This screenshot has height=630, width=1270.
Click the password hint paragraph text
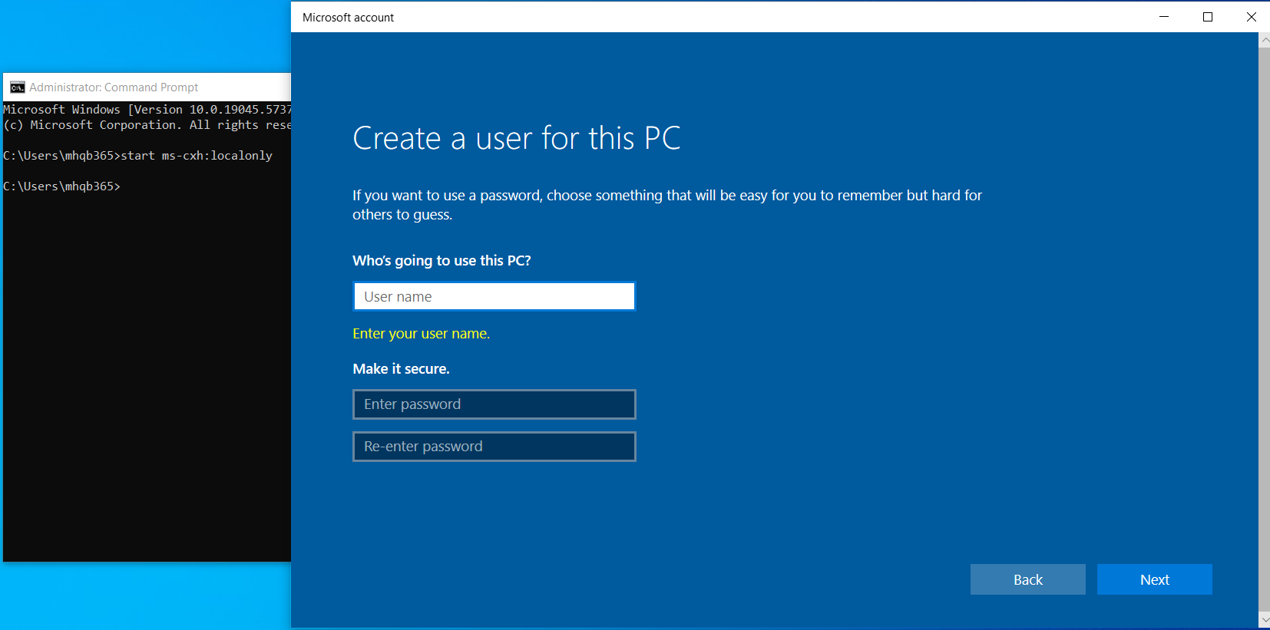coord(666,205)
